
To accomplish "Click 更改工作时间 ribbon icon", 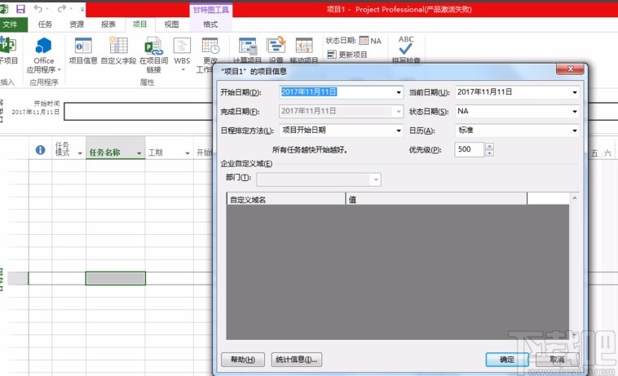I will click(210, 46).
